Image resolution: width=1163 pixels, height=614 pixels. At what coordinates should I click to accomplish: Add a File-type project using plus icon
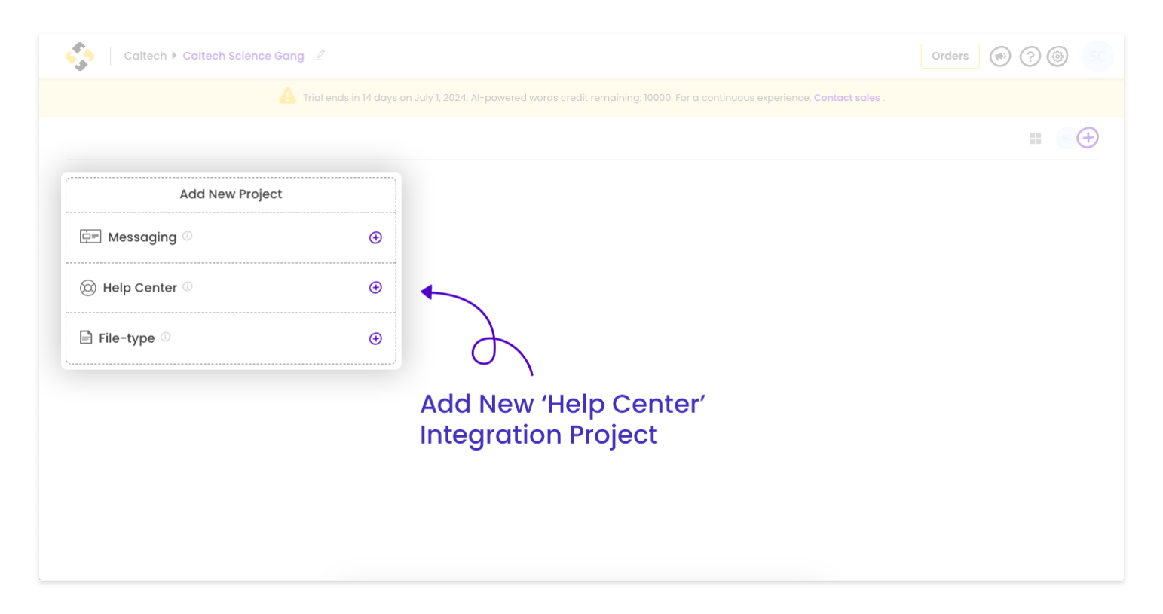tap(375, 339)
